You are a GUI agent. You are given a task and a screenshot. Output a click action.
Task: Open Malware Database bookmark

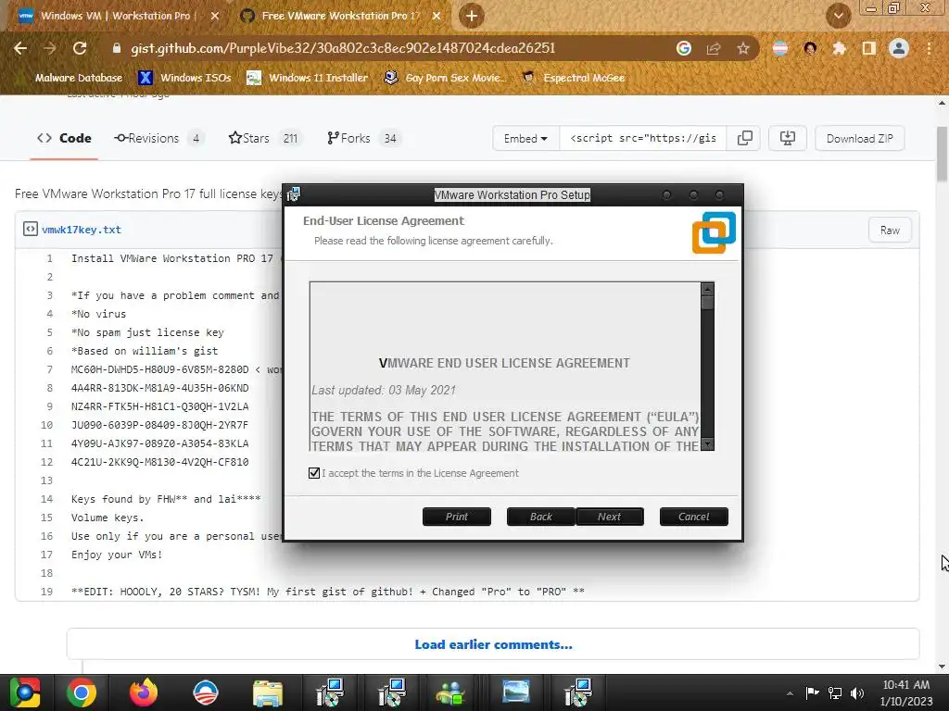70,78
